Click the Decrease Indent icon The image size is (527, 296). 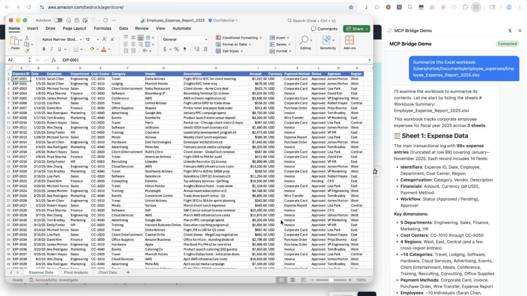coord(126,51)
